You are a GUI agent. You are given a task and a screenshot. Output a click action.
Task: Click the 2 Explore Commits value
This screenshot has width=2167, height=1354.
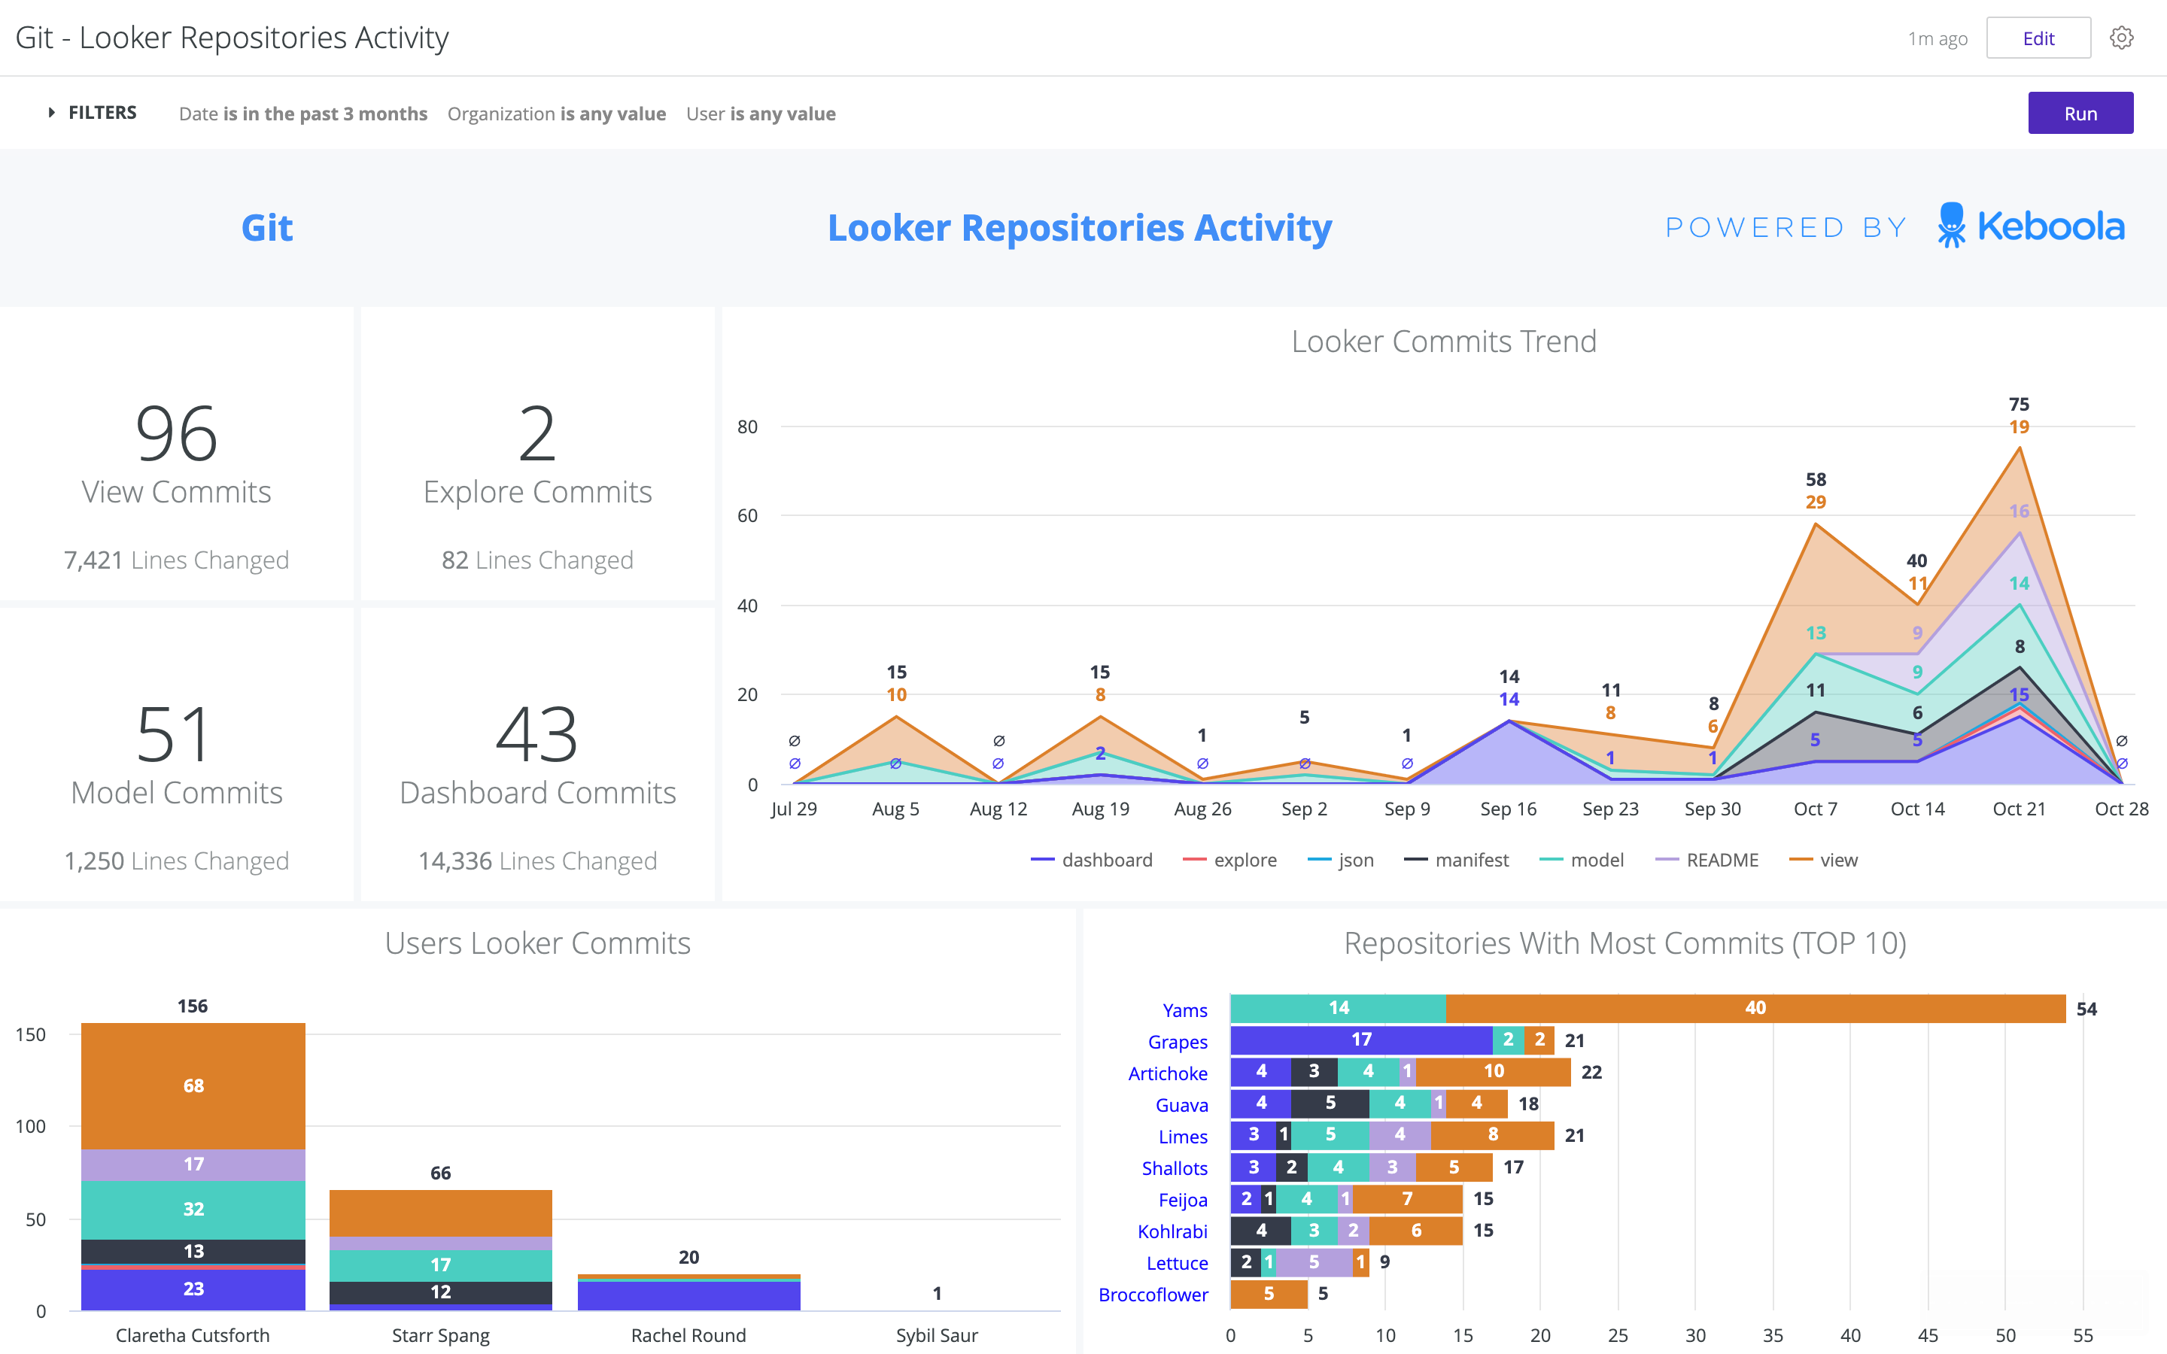(537, 433)
